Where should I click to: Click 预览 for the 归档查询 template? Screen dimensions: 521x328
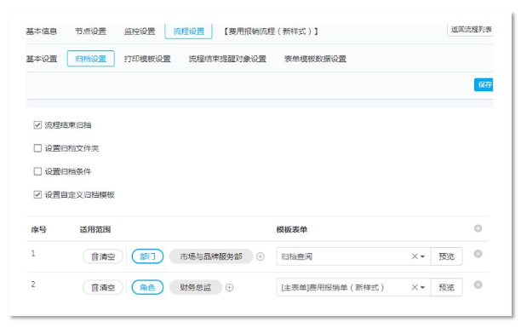pos(446,256)
